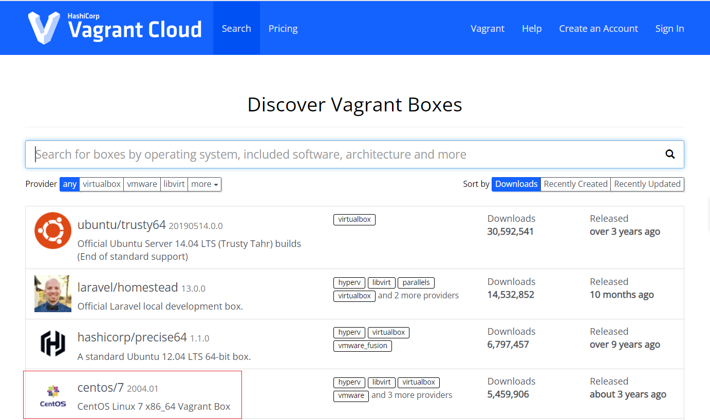Image resolution: width=710 pixels, height=420 pixels.
Task: Filter providers by libvirt
Action: [174, 184]
